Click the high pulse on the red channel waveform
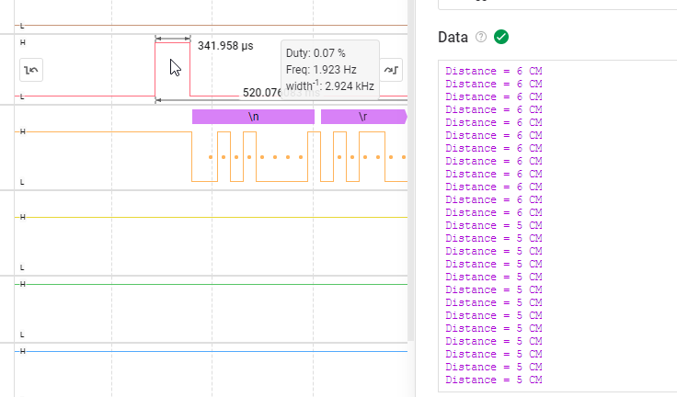Viewport: 677px width, 397px height. click(x=172, y=69)
